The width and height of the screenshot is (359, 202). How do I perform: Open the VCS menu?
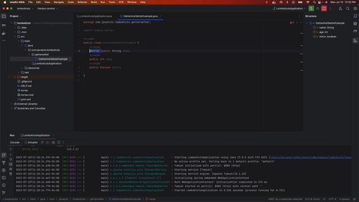pos(121,2)
